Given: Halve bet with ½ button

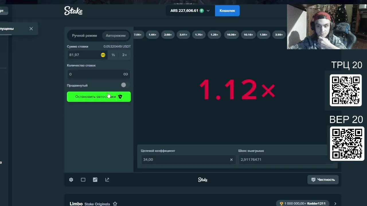Looking at the screenshot, I should point(113,55).
